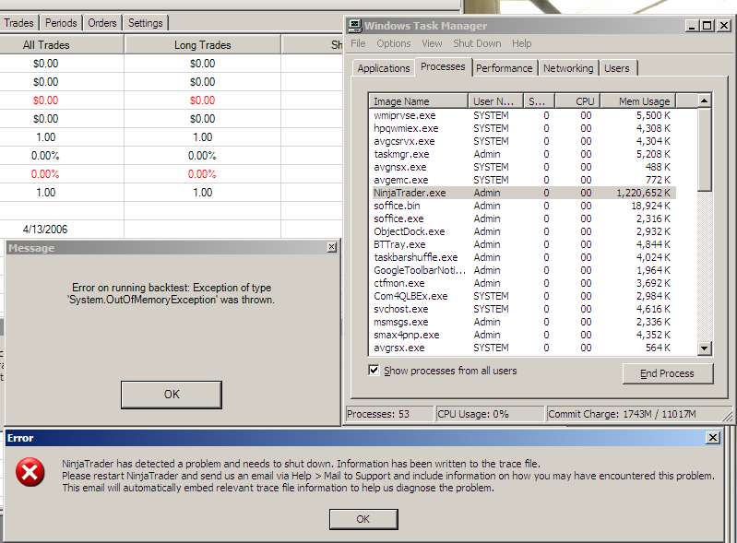The image size is (737, 543).
Task: Sort processes by Mem Usage column
Action: click(x=638, y=101)
